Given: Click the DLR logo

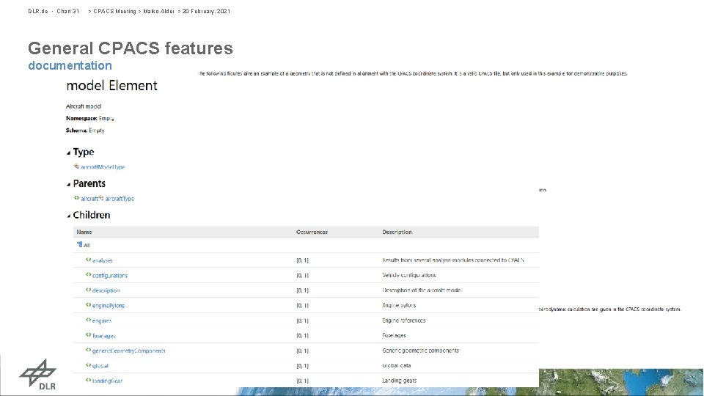Looking at the screenshot, I should tap(37, 374).
